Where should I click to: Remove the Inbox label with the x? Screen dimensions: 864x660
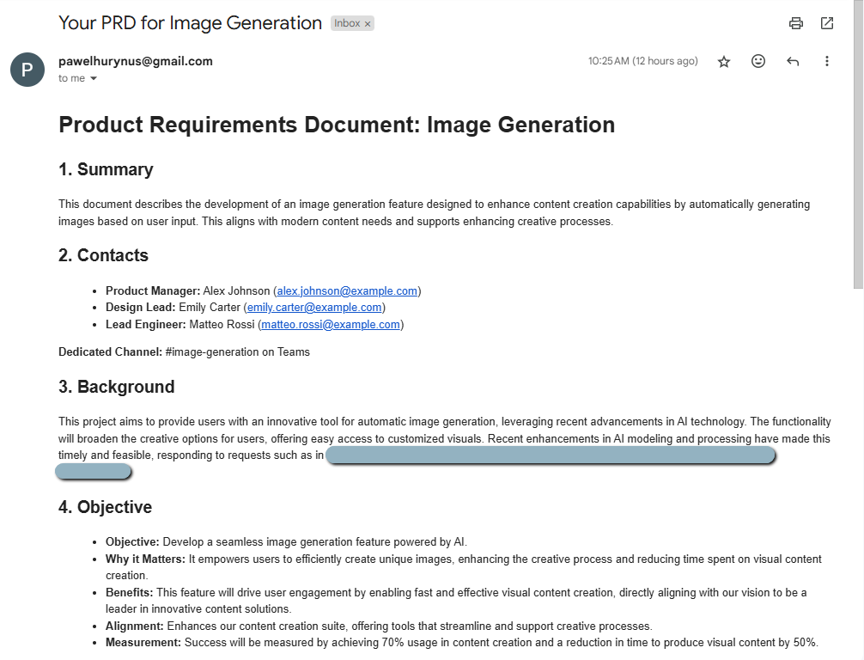[366, 23]
